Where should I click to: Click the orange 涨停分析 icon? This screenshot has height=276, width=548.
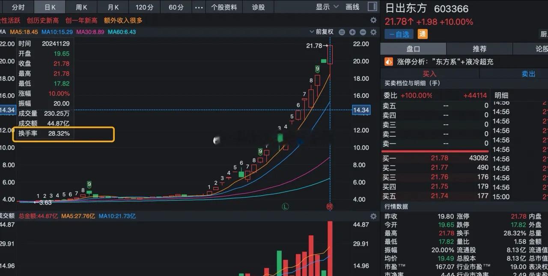pyautogui.click(x=389, y=62)
